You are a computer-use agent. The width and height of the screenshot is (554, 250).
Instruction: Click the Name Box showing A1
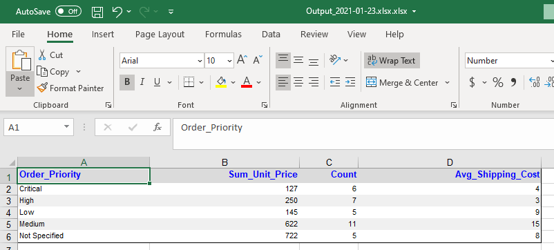pos(39,128)
